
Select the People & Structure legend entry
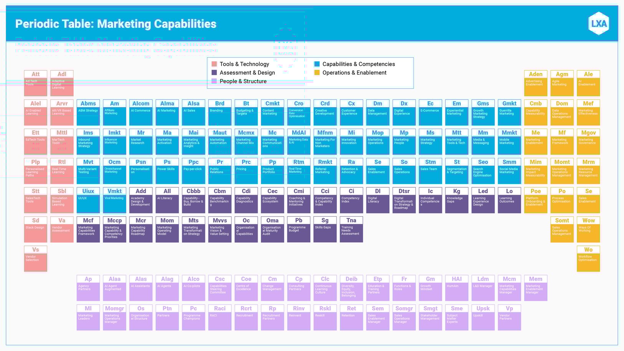(243, 81)
